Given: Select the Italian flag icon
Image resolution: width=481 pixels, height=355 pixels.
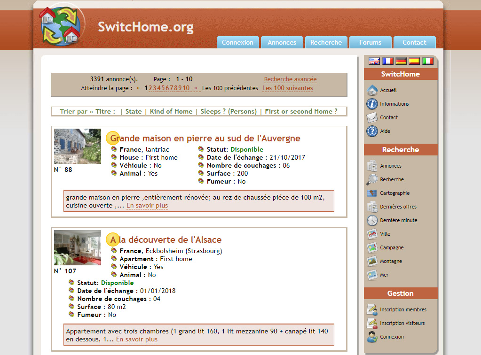Looking at the screenshot, I should 428,61.
